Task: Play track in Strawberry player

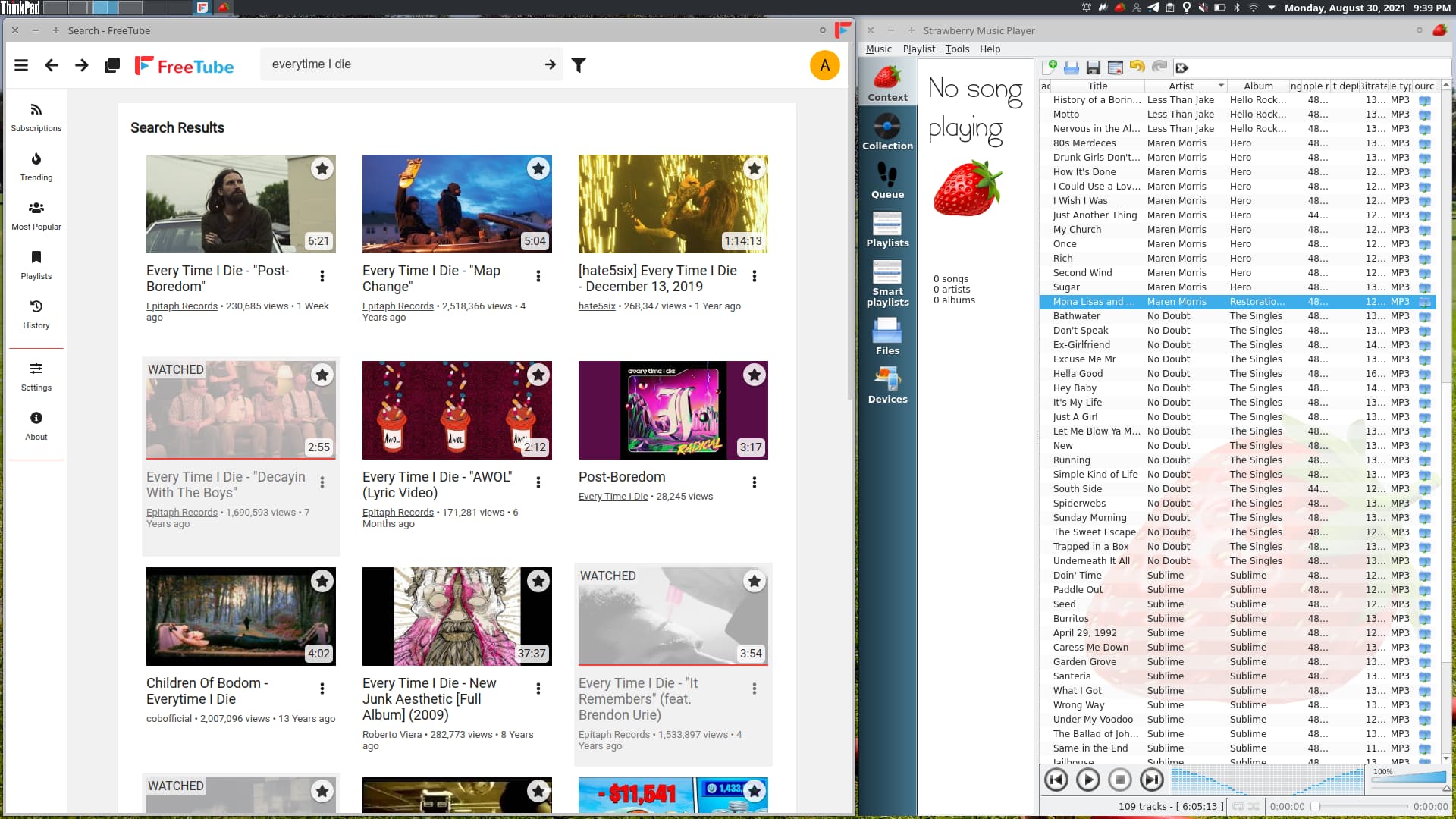Action: (x=1087, y=780)
